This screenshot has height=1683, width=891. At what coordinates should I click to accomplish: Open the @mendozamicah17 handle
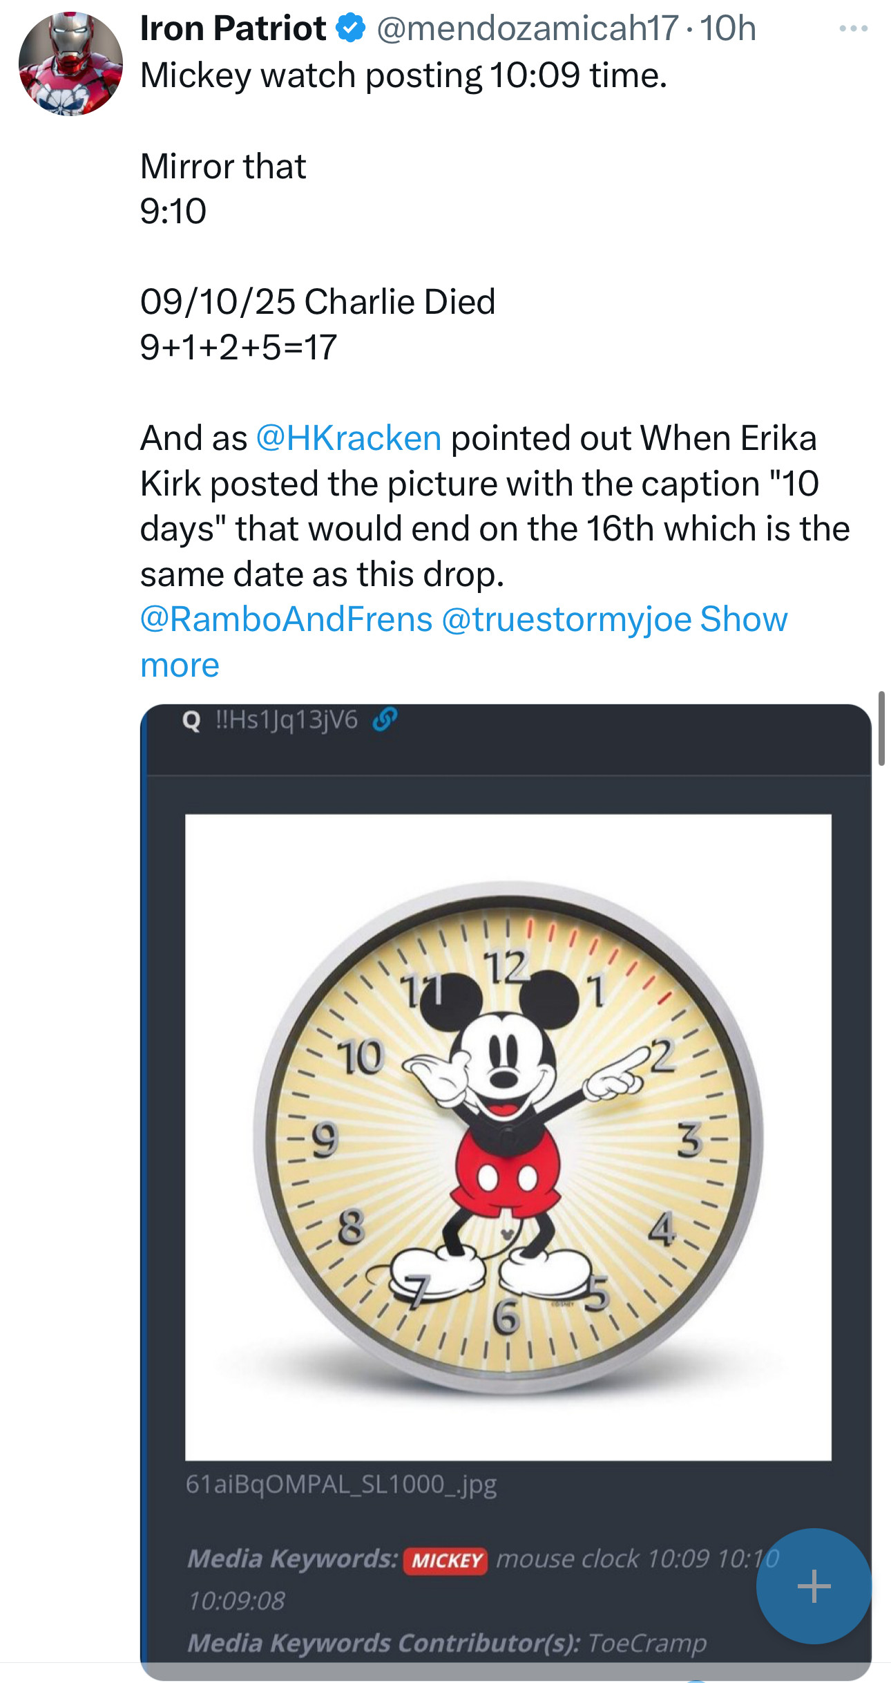click(528, 28)
